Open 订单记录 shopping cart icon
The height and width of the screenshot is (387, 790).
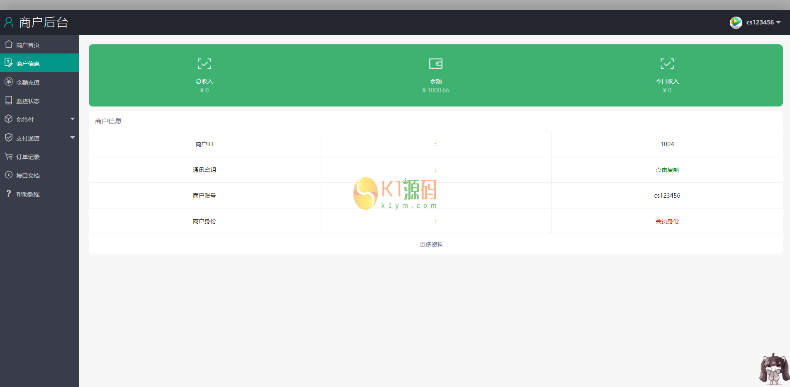pos(8,156)
